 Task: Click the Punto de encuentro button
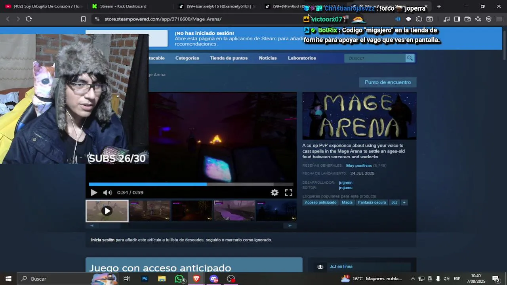coord(388,82)
